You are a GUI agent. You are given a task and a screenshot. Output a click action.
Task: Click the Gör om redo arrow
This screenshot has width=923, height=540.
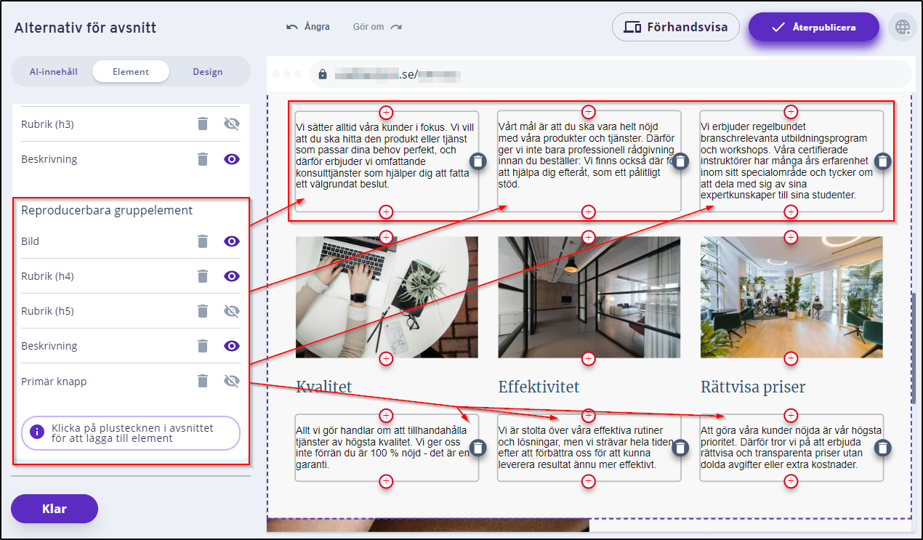pos(396,27)
